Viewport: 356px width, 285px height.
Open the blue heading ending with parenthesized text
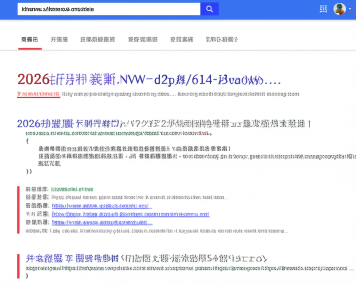click(x=146, y=259)
